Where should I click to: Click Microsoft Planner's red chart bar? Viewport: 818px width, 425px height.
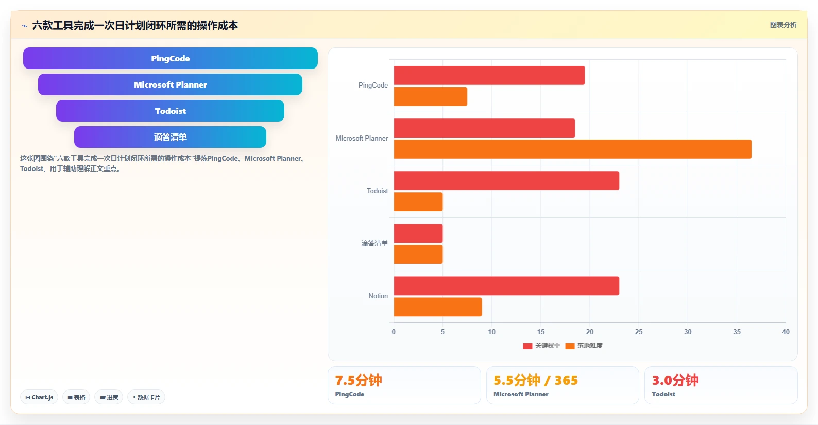[484, 128]
